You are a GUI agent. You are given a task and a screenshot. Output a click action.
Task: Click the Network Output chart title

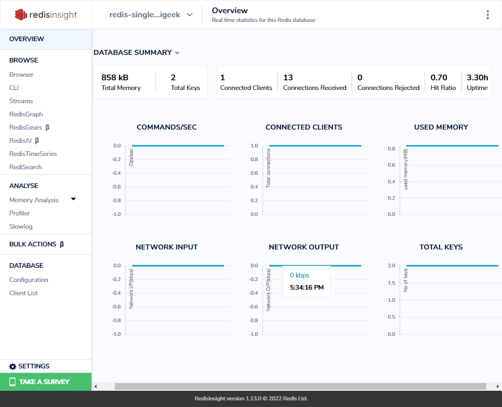[x=304, y=247]
